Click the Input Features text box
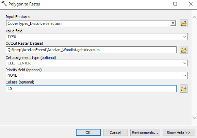Viewport: 197px width, 138px height. (x=88, y=24)
